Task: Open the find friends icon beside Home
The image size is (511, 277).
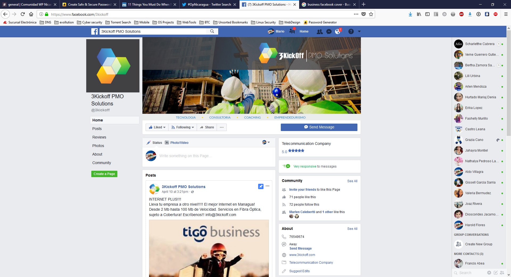Action: (292, 31)
